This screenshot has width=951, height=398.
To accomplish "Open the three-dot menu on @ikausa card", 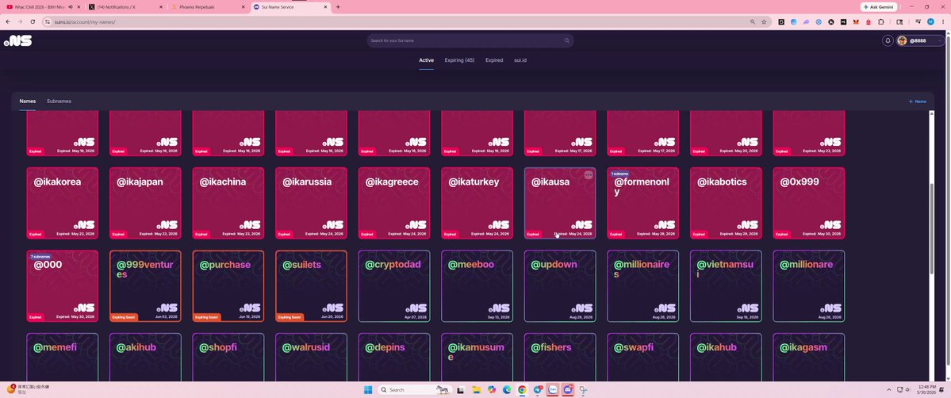I will tap(589, 174).
